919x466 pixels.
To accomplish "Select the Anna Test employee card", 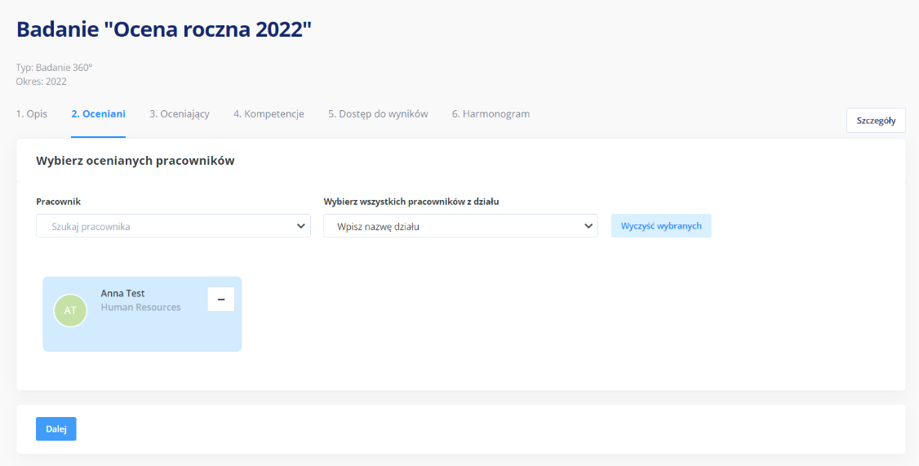I will 143,314.
